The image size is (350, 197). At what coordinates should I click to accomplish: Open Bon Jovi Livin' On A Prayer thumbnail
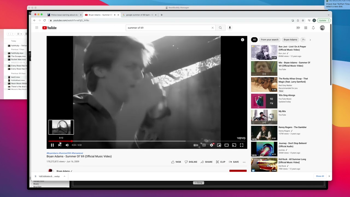tap(264, 52)
